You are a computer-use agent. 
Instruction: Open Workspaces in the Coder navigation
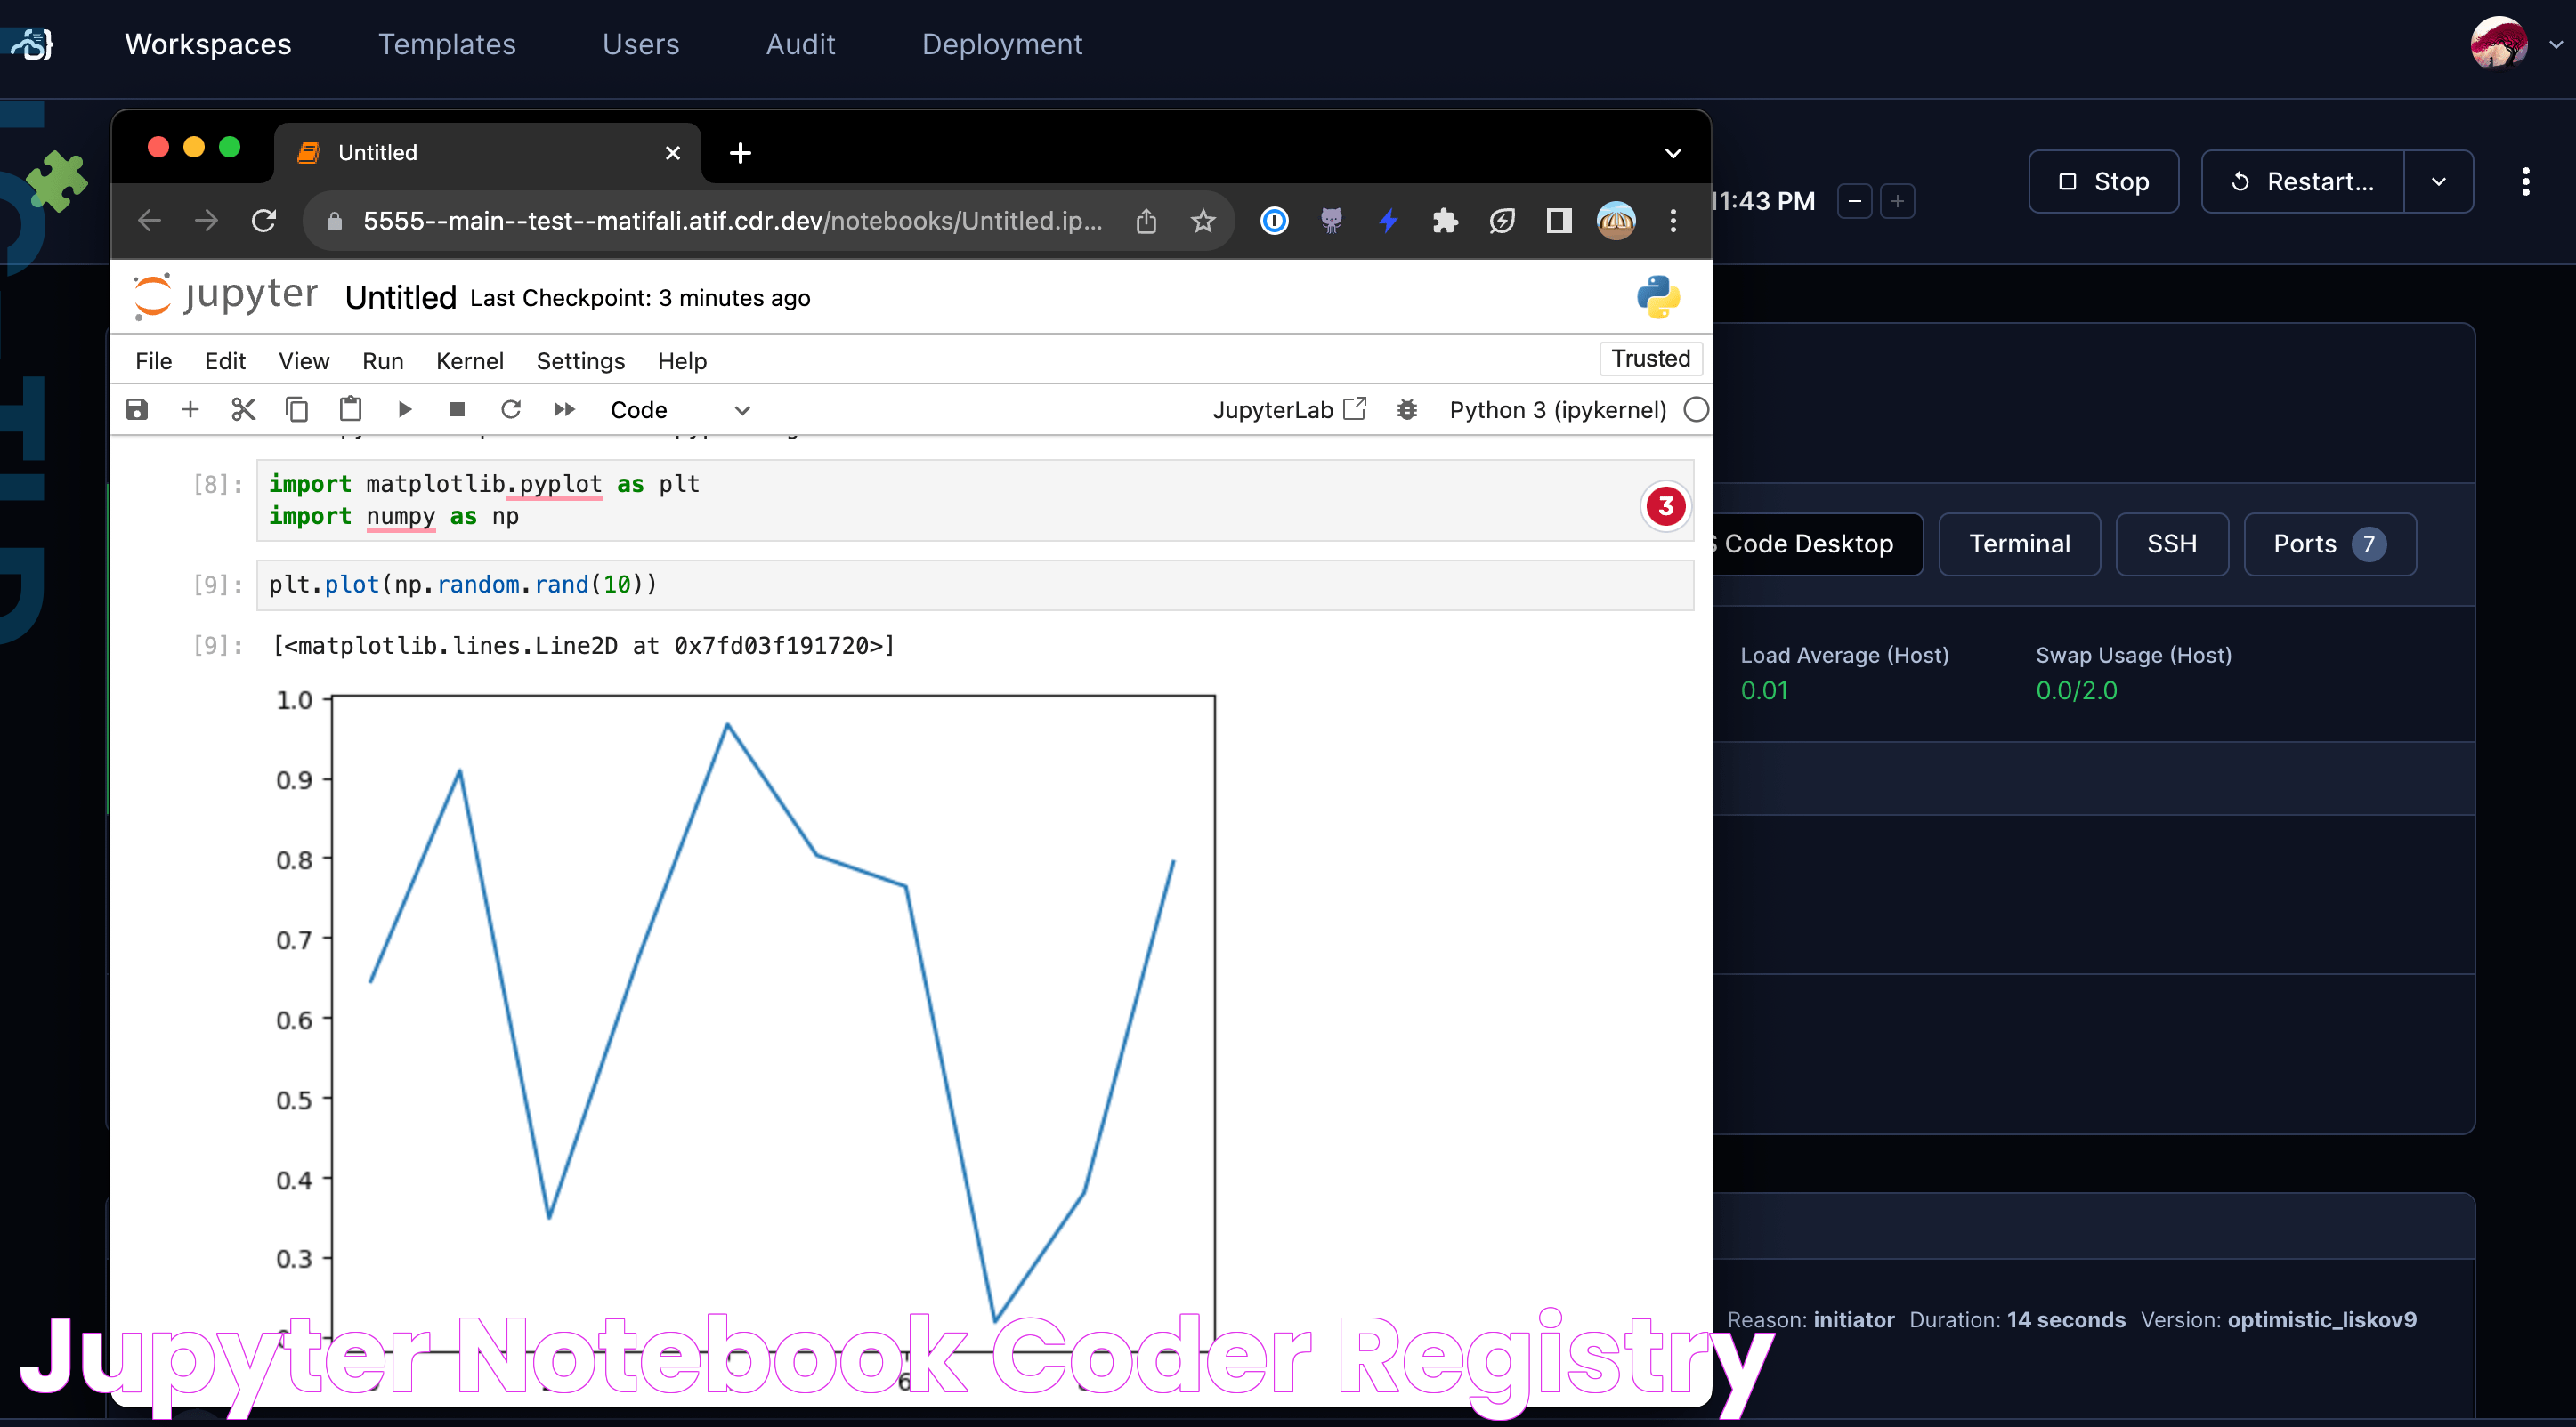pos(208,44)
